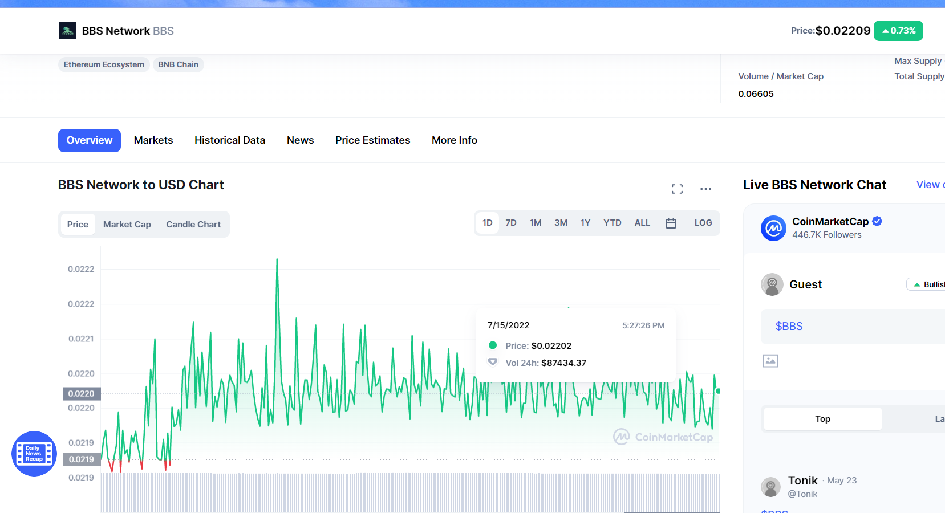Click the highlighted 0.0219 low price marker
Viewport: 945px width, 513px height.
click(x=82, y=459)
